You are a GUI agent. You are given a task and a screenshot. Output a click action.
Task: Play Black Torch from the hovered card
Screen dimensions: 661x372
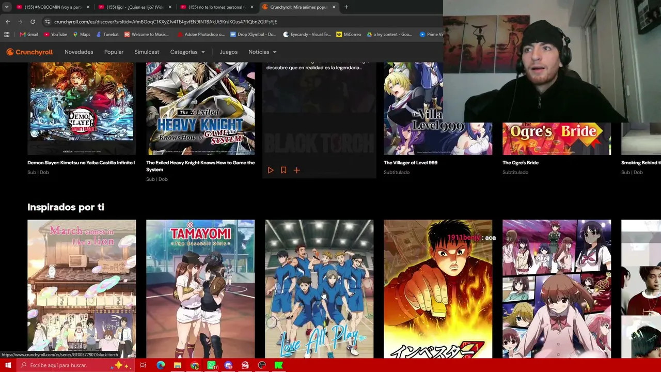(271, 170)
